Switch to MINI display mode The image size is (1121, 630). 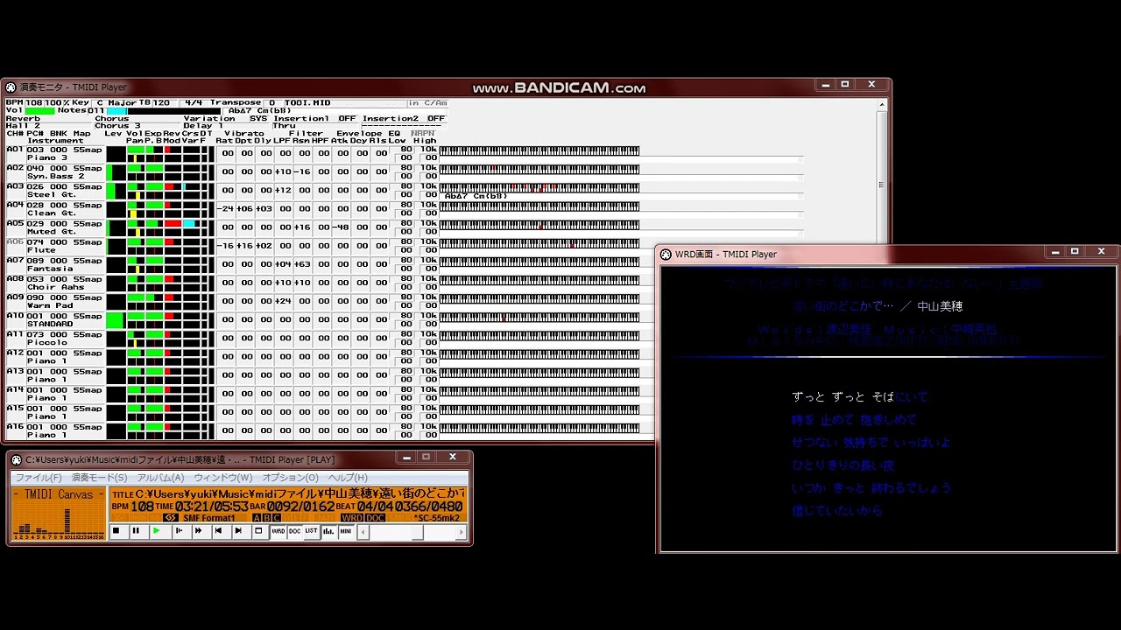(346, 531)
